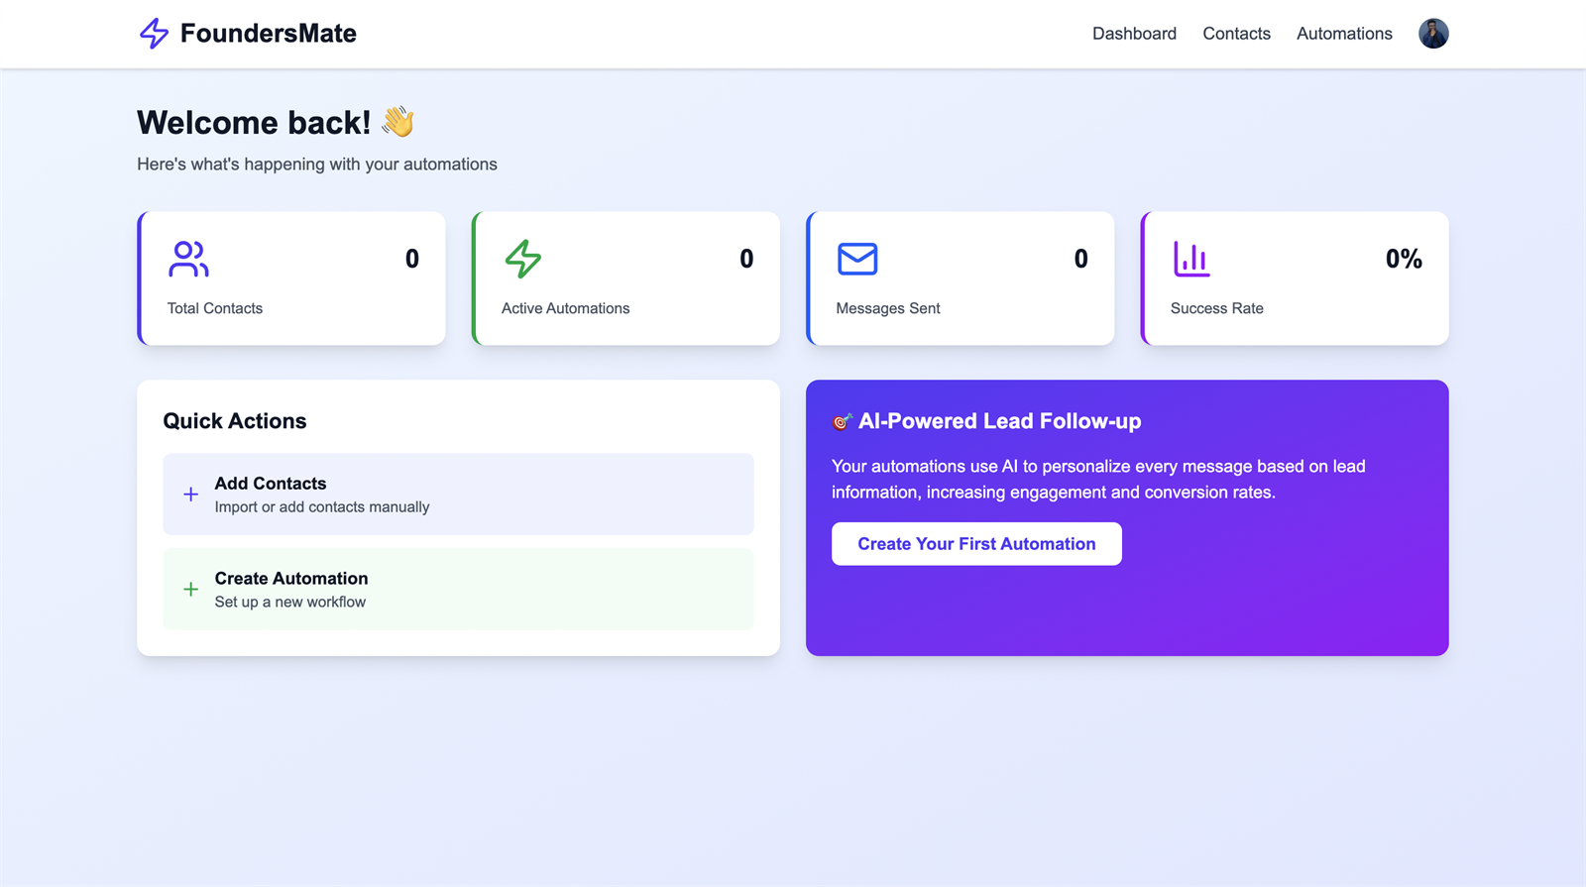1586x887 pixels.
Task: Select the Add Contacts quick action
Action: [x=458, y=495]
